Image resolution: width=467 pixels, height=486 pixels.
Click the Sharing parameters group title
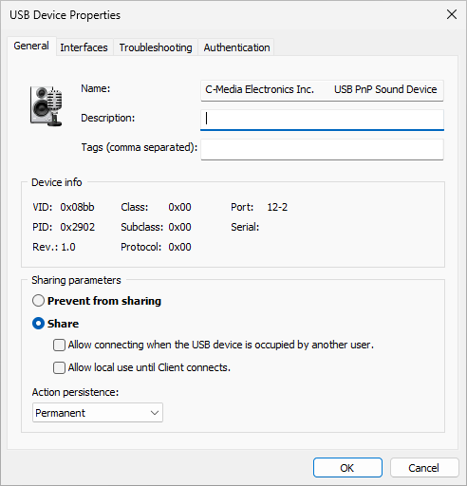[76, 280]
